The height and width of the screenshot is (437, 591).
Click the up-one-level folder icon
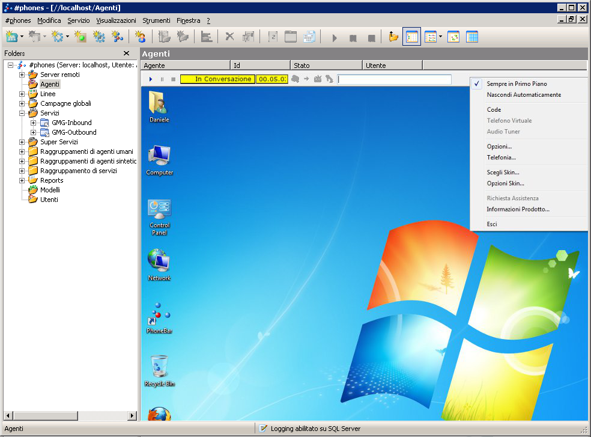[393, 37]
